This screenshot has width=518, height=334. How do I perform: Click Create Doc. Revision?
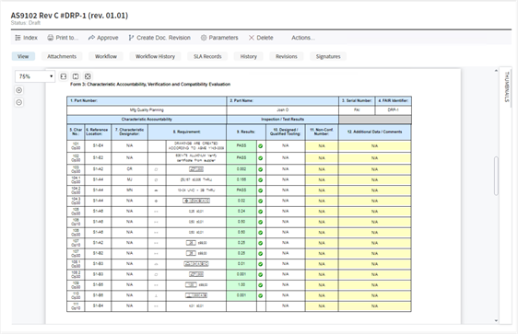(x=159, y=38)
